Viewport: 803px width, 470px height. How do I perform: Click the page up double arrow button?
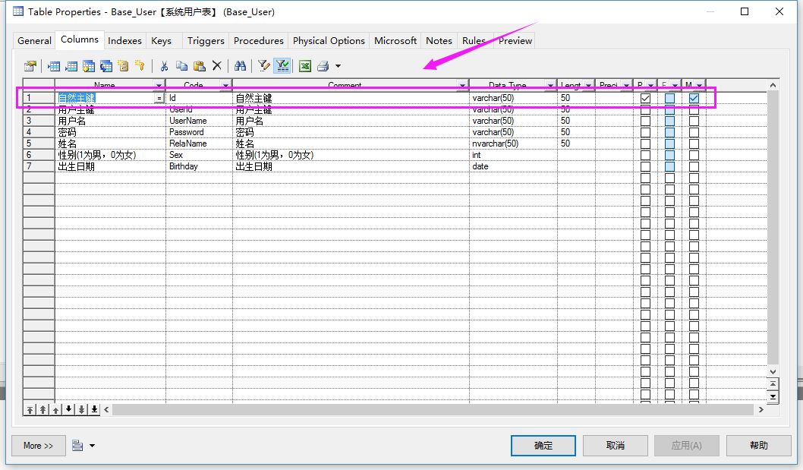[43, 409]
